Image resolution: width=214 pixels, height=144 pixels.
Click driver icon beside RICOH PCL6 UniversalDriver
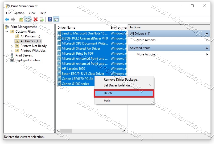click(59, 38)
